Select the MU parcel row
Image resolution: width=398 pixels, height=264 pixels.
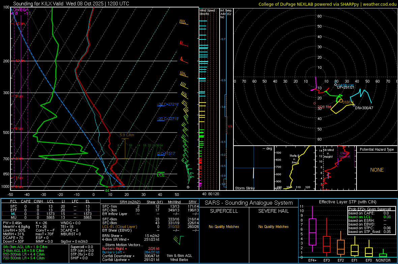pos(51,217)
